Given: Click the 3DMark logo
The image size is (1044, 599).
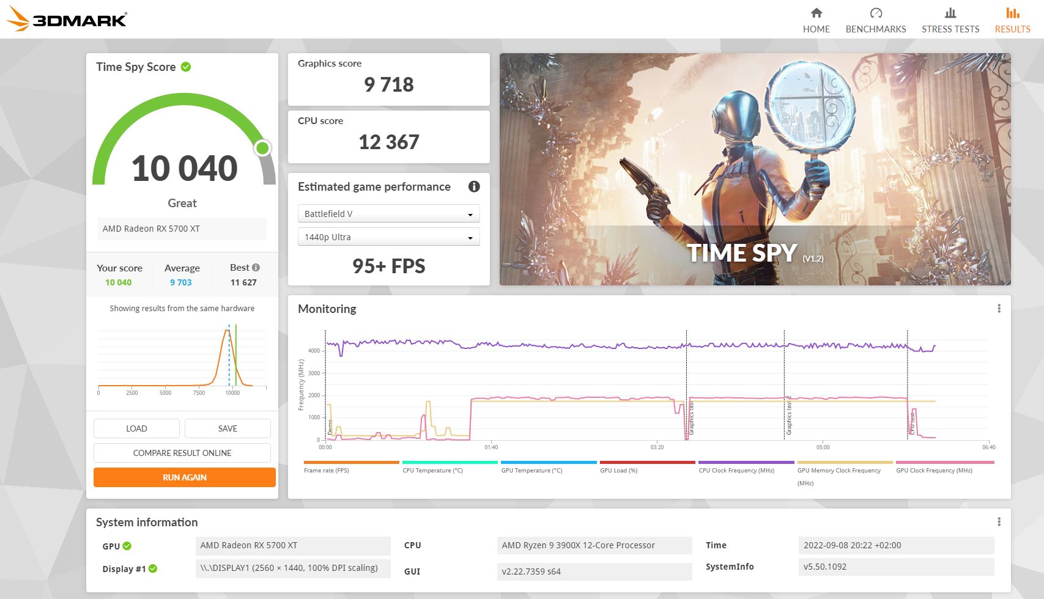Looking at the screenshot, I should click(x=66, y=19).
